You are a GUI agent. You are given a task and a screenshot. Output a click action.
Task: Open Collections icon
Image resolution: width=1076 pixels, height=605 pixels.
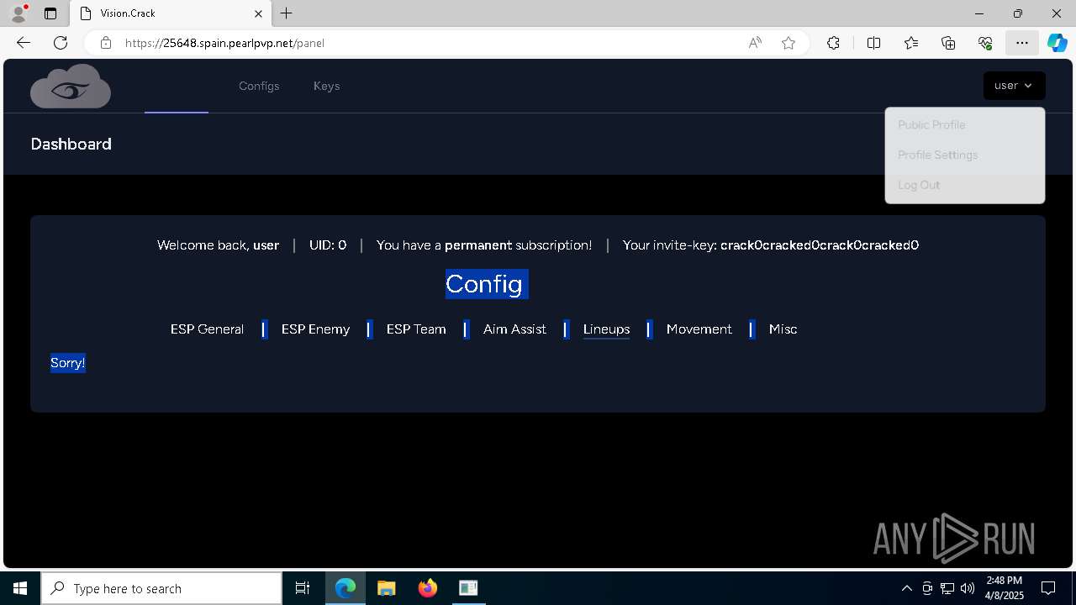point(948,43)
